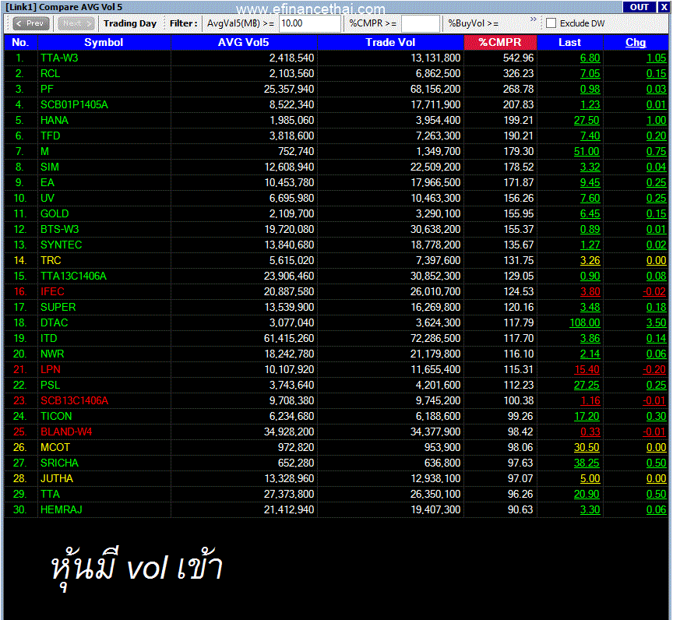Open the Last price 108.00 link for DTAC
673x620 pixels.
584,323
